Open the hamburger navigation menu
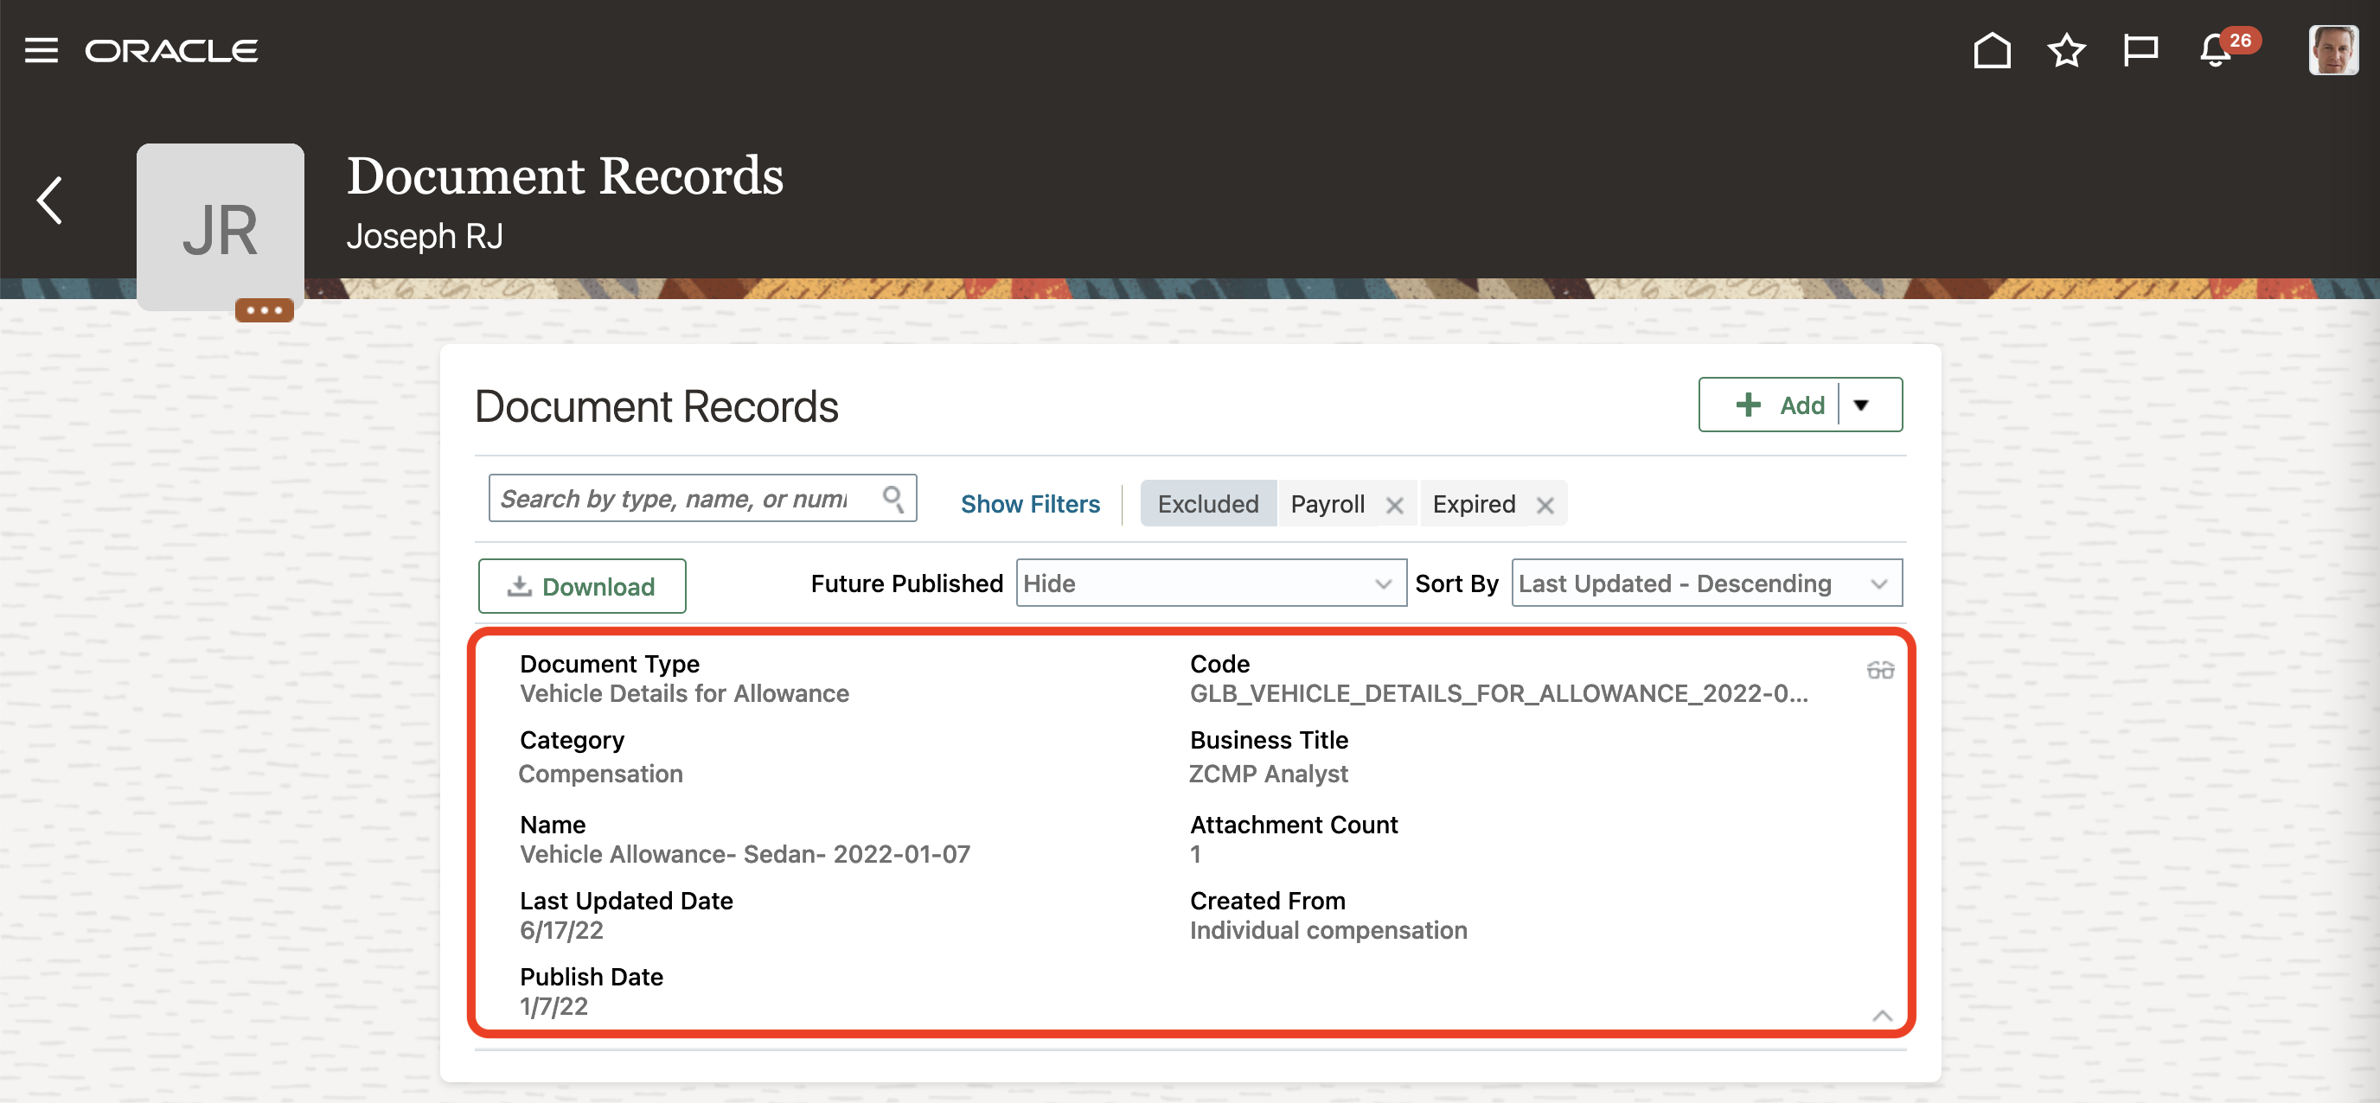The width and height of the screenshot is (2380, 1103). 41,50
